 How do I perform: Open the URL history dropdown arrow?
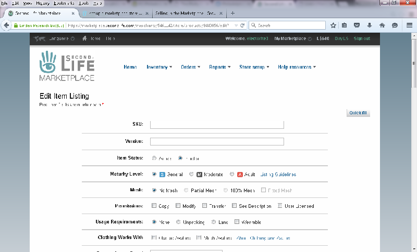236,25
